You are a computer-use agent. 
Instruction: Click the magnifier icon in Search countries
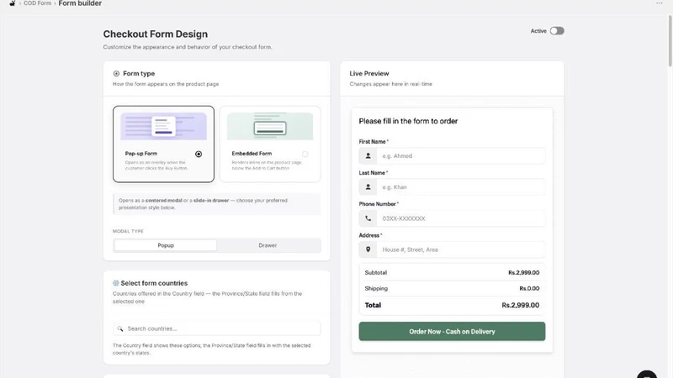tap(120, 328)
